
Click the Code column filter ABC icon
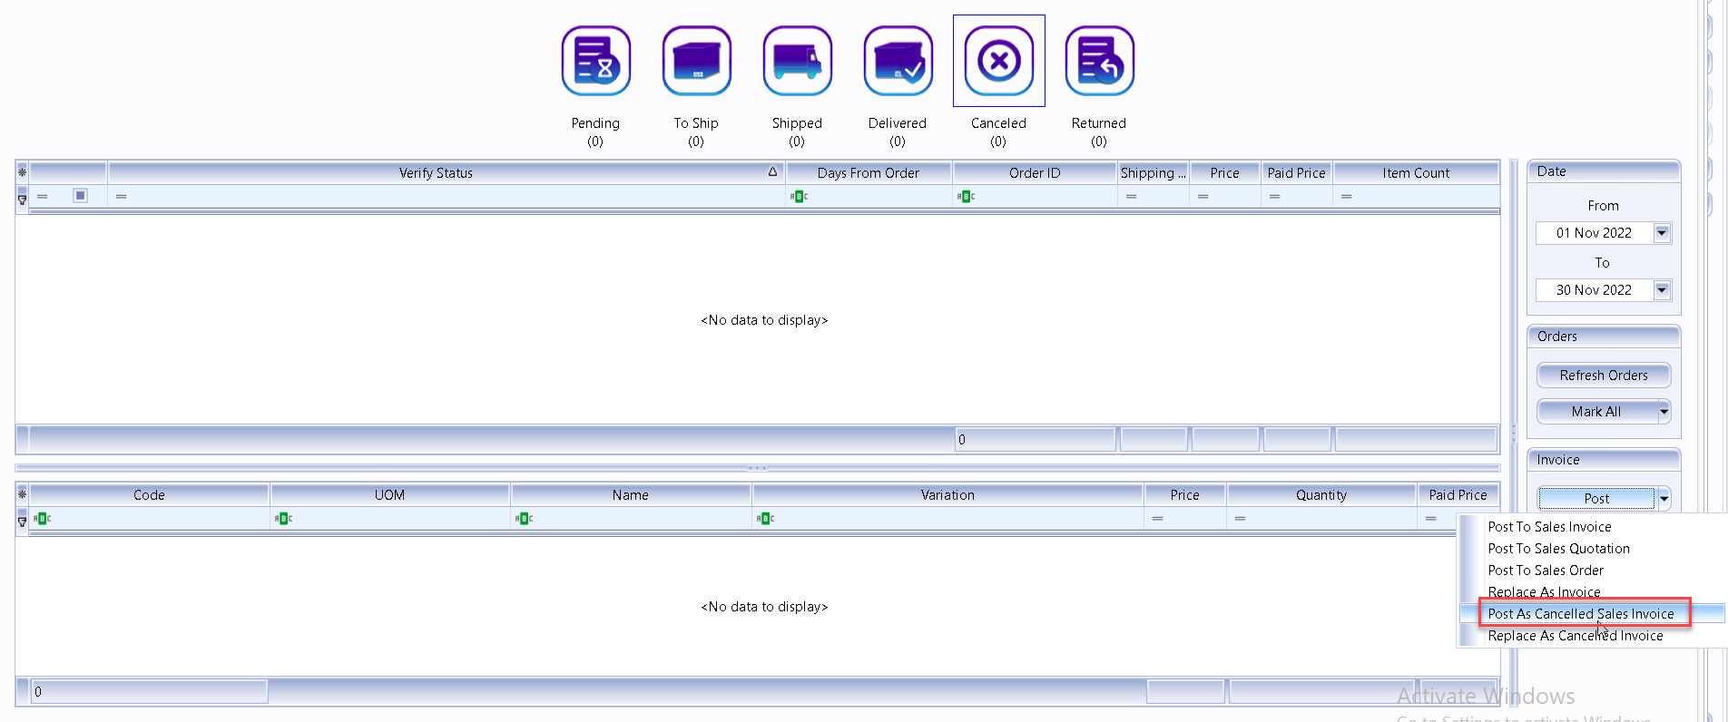coord(42,519)
